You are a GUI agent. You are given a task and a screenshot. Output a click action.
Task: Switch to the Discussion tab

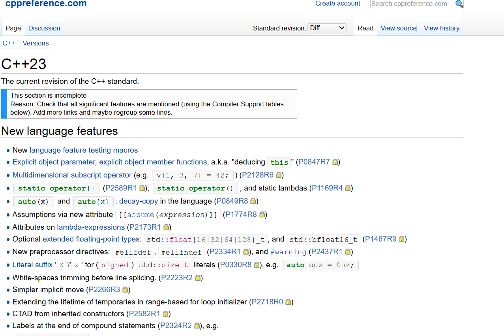click(x=44, y=28)
